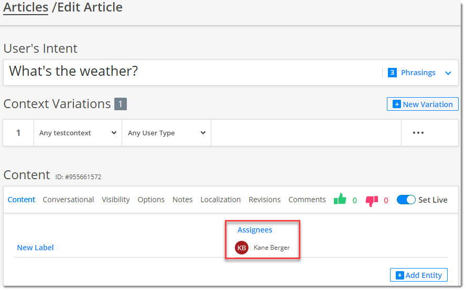Go to the Options tab
This screenshot has width=466, height=291.
[x=151, y=200]
